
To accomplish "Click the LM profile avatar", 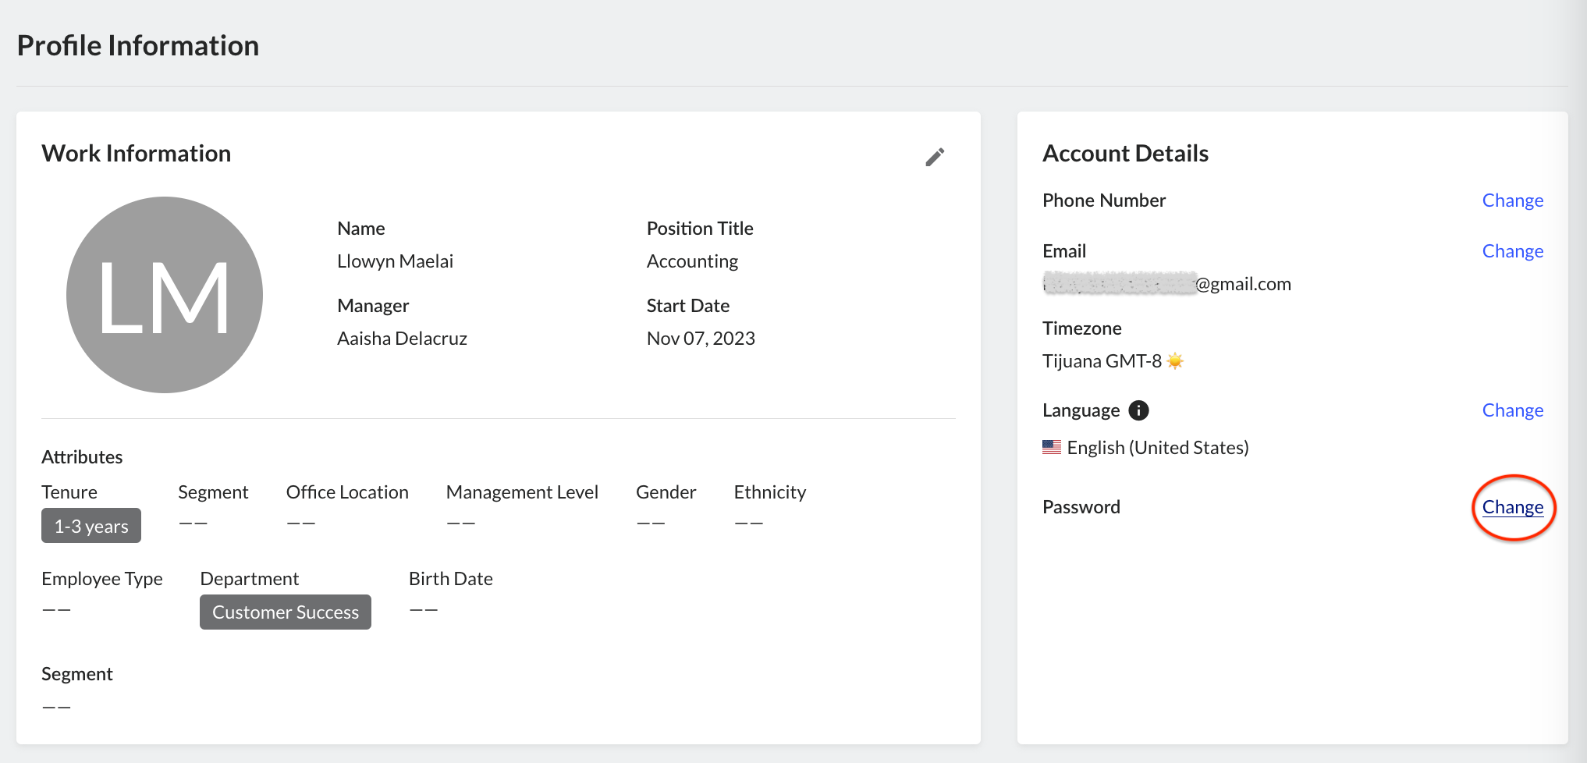I will (x=165, y=295).
